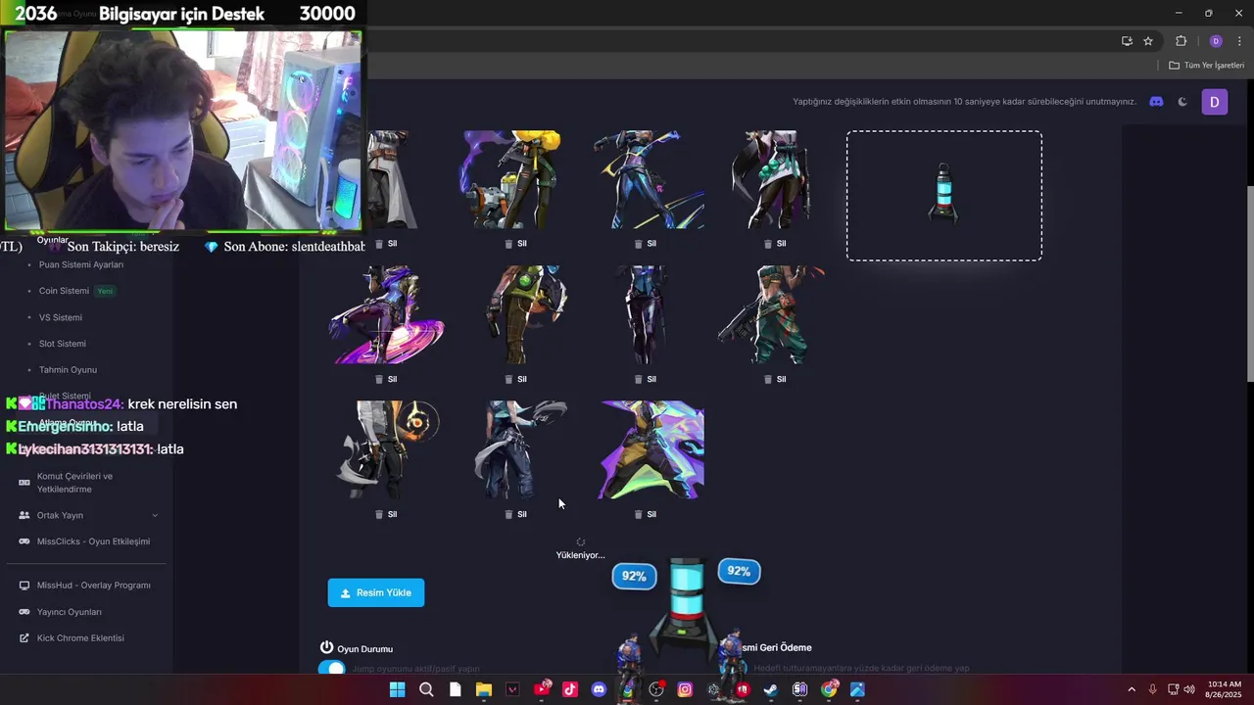Screen dimensions: 1254x705
Task: Click trash icon under the archer character image
Action: point(639,244)
